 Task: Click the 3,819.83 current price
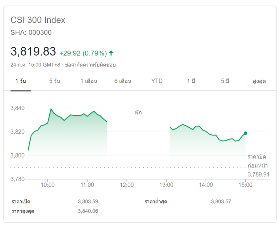pyautogui.click(x=33, y=52)
